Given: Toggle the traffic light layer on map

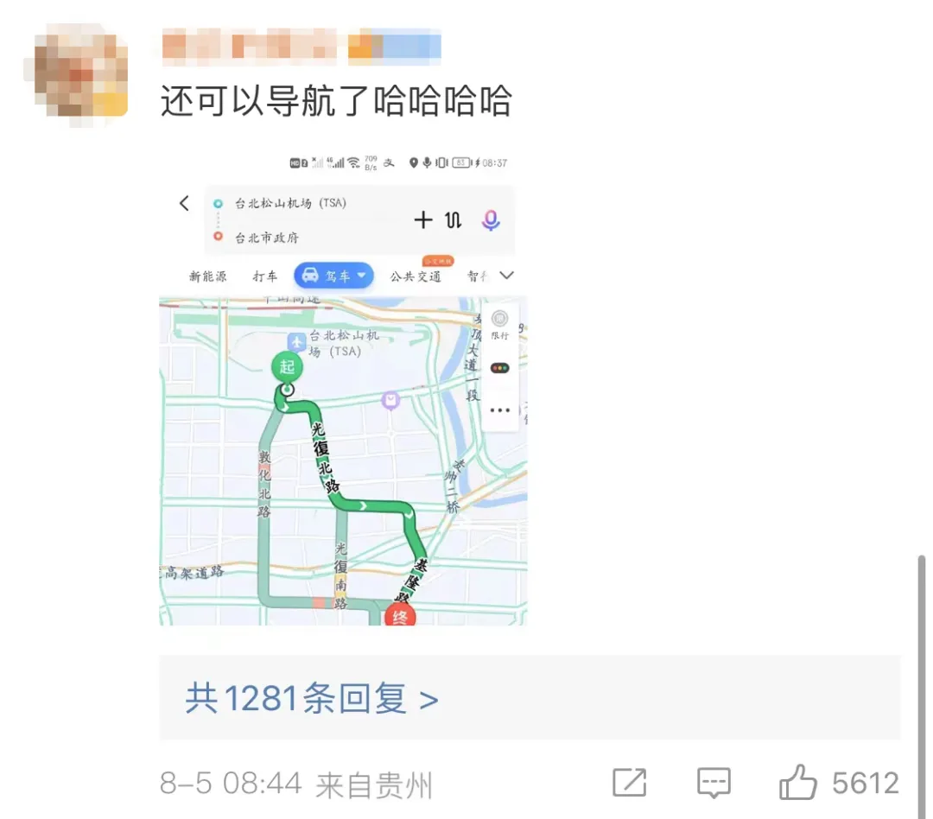Looking at the screenshot, I should pyautogui.click(x=500, y=368).
